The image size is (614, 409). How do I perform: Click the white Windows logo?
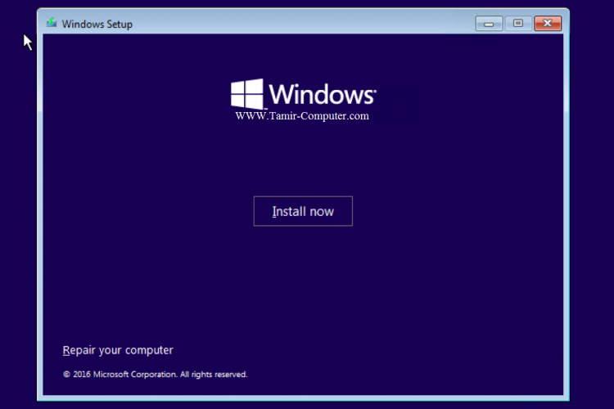(x=246, y=94)
